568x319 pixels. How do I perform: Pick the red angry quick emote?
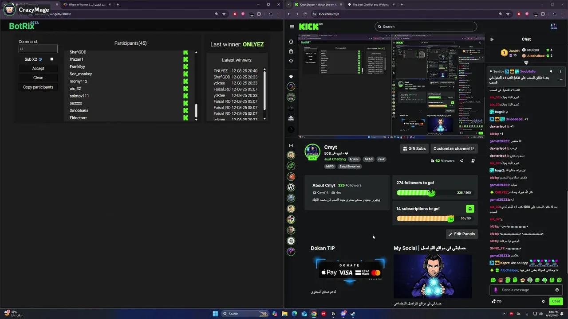click(x=501, y=280)
